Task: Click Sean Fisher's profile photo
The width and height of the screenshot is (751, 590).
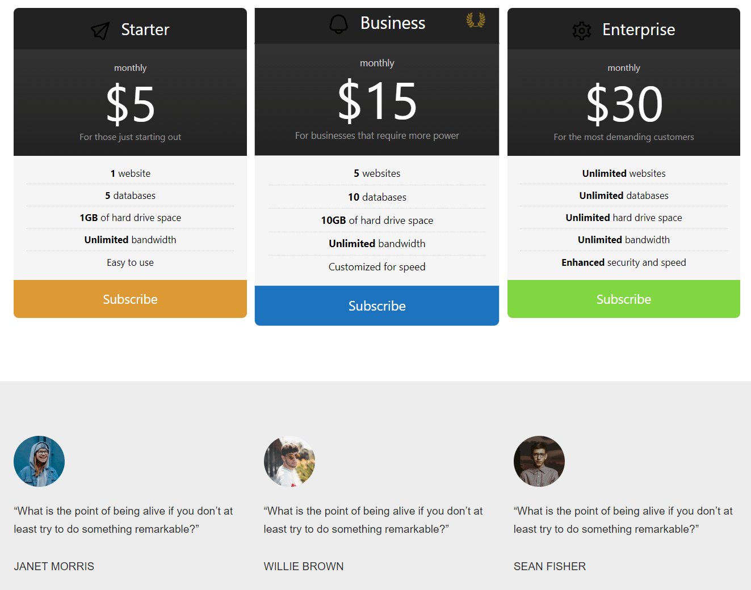Action: pos(539,461)
